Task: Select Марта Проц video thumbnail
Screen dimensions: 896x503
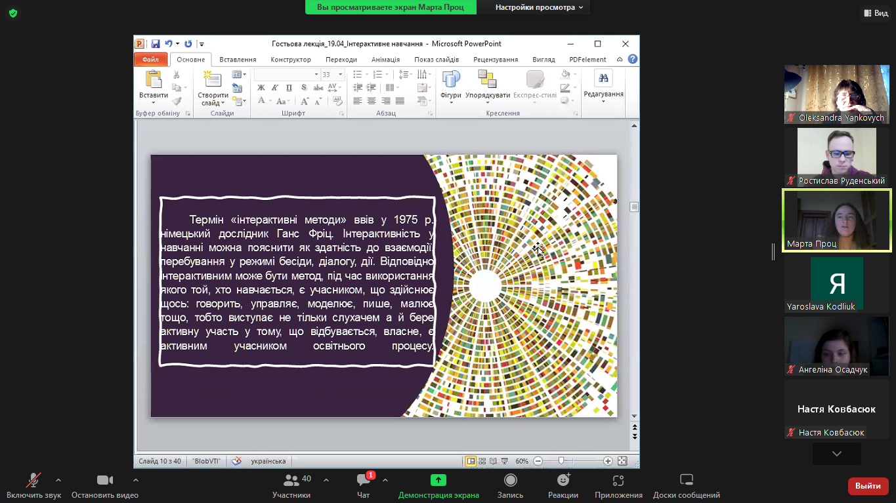Action: (836, 221)
